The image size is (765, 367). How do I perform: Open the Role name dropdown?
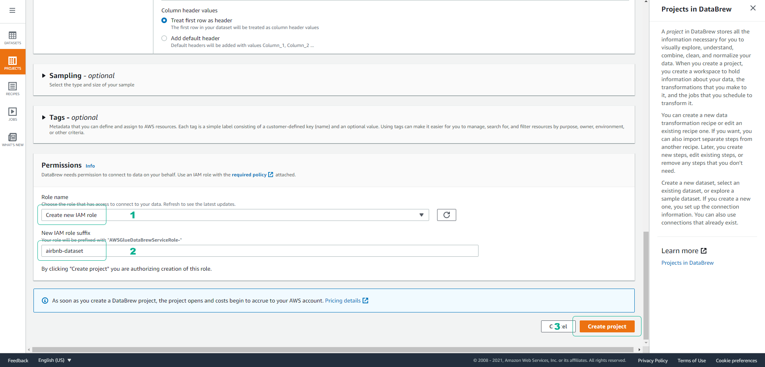tap(235, 215)
